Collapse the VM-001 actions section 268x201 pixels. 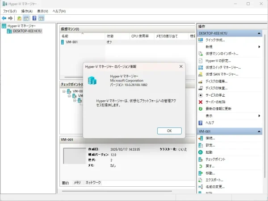point(259,131)
